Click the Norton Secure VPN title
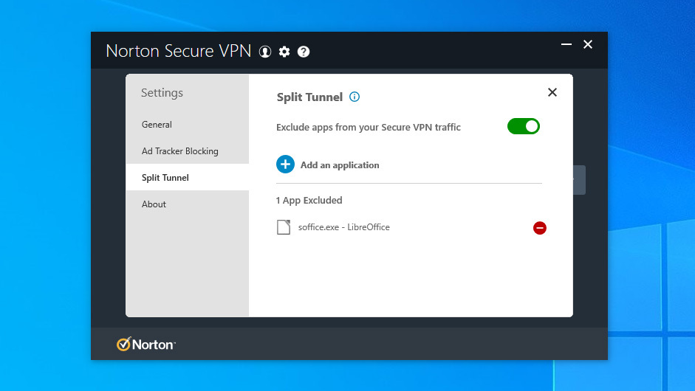The height and width of the screenshot is (391, 695). 179,51
